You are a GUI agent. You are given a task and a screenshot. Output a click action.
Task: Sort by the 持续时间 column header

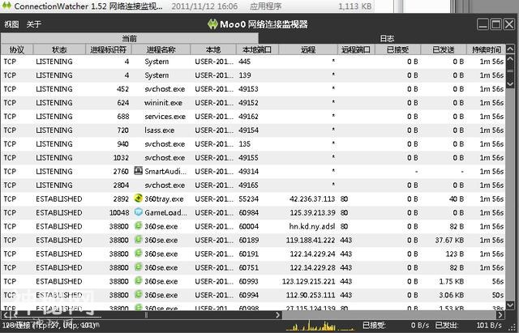pyautogui.click(x=487, y=49)
